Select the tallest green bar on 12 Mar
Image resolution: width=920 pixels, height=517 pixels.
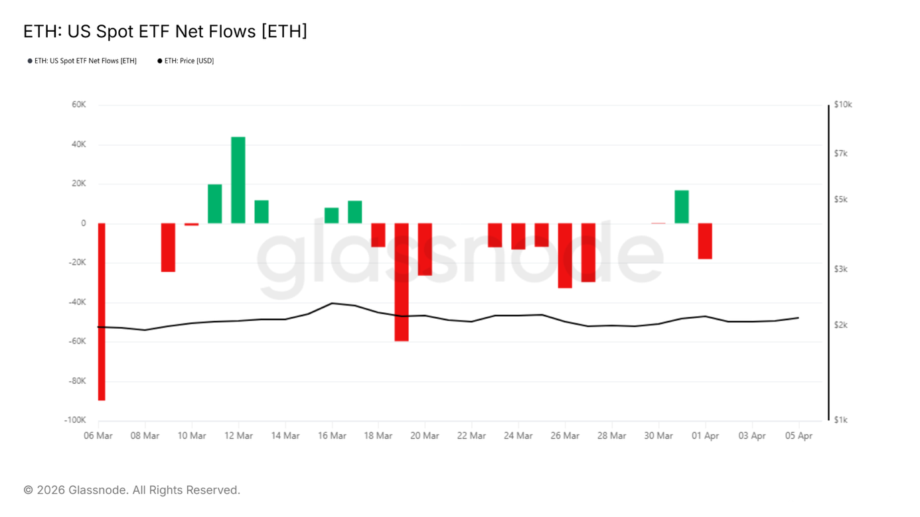coord(238,180)
